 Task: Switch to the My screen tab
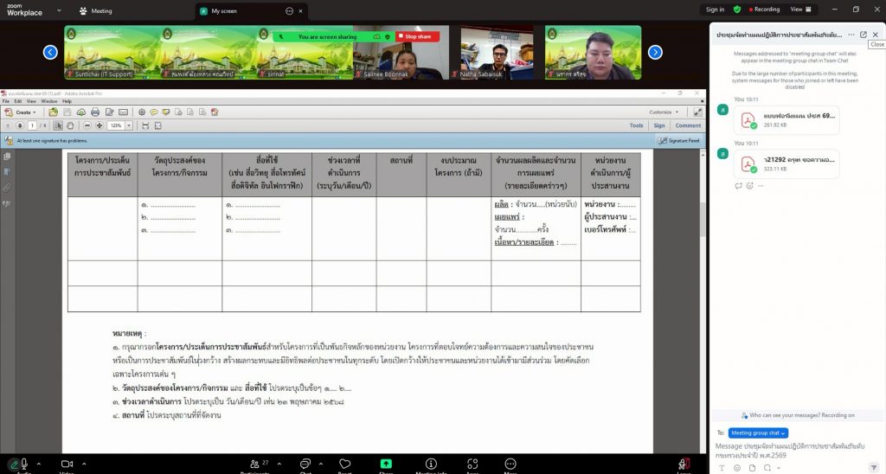tap(223, 11)
